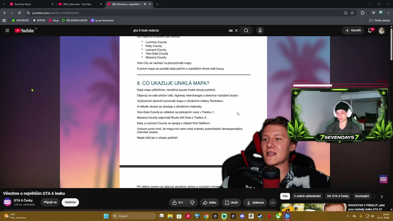Open the Windows Start menu

point(106,216)
